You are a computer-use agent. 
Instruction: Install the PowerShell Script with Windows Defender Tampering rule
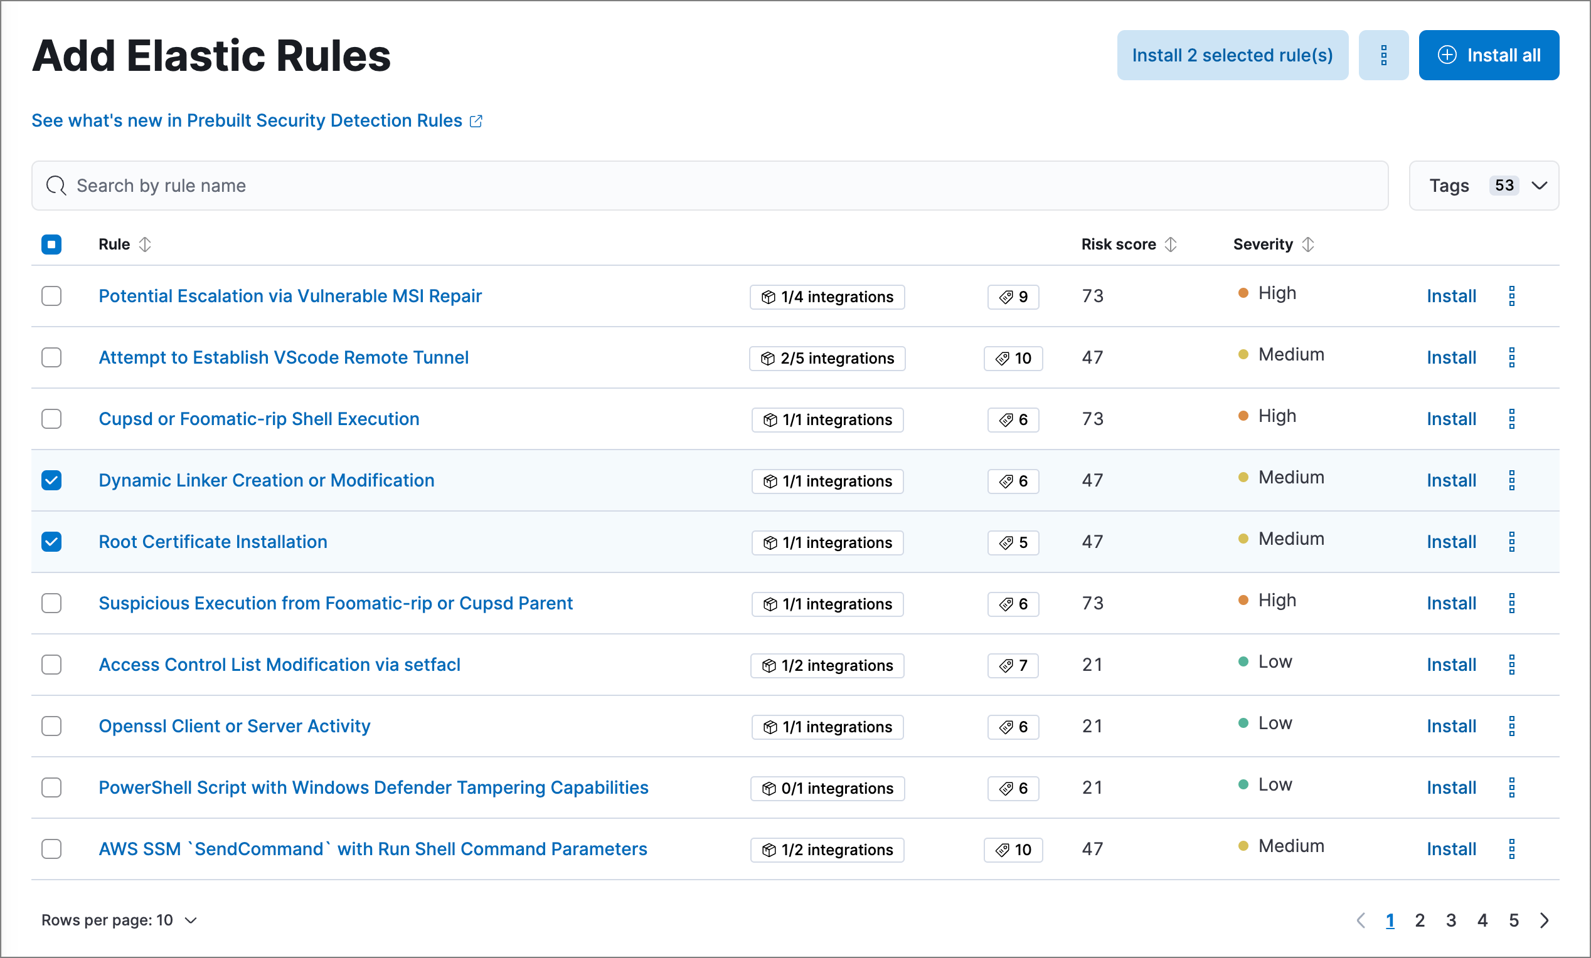(x=1451, y=787)
